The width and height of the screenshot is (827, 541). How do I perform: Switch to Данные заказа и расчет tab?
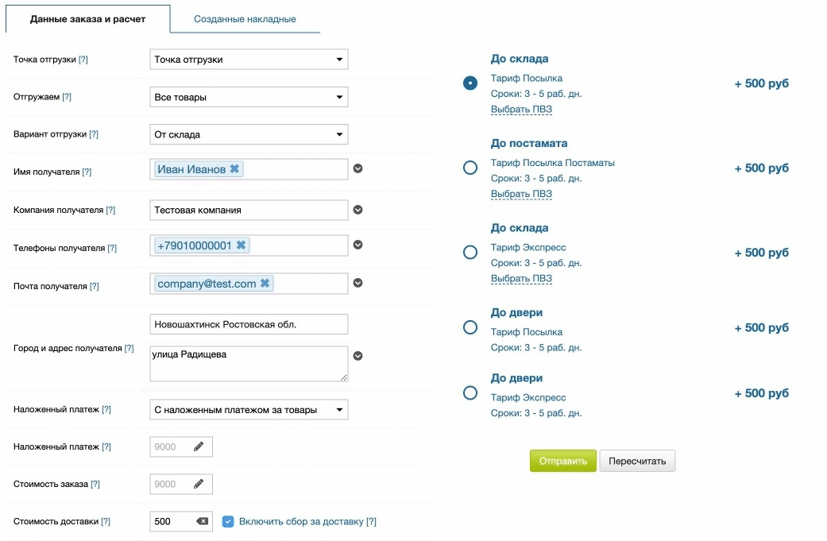pyautogui.click(x=87, y=19)
